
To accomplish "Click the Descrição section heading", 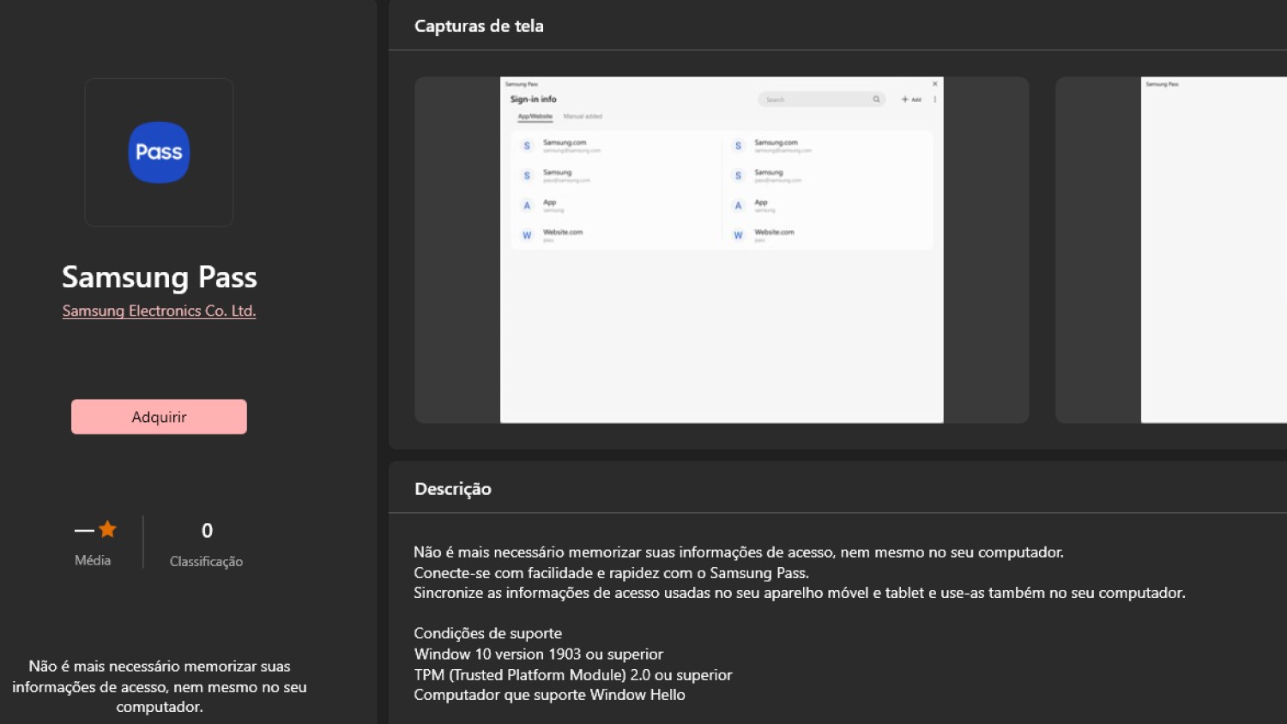I will (x=453, y=489).
